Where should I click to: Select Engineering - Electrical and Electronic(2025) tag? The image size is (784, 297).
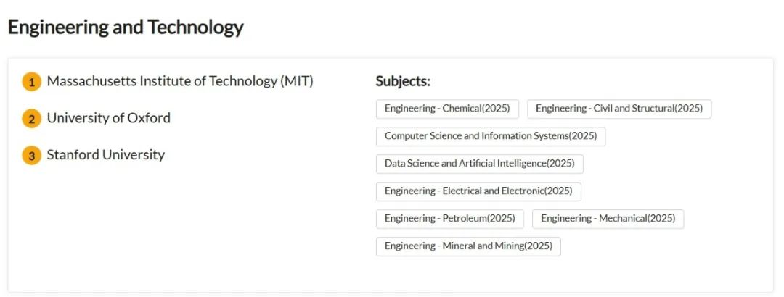478,191
